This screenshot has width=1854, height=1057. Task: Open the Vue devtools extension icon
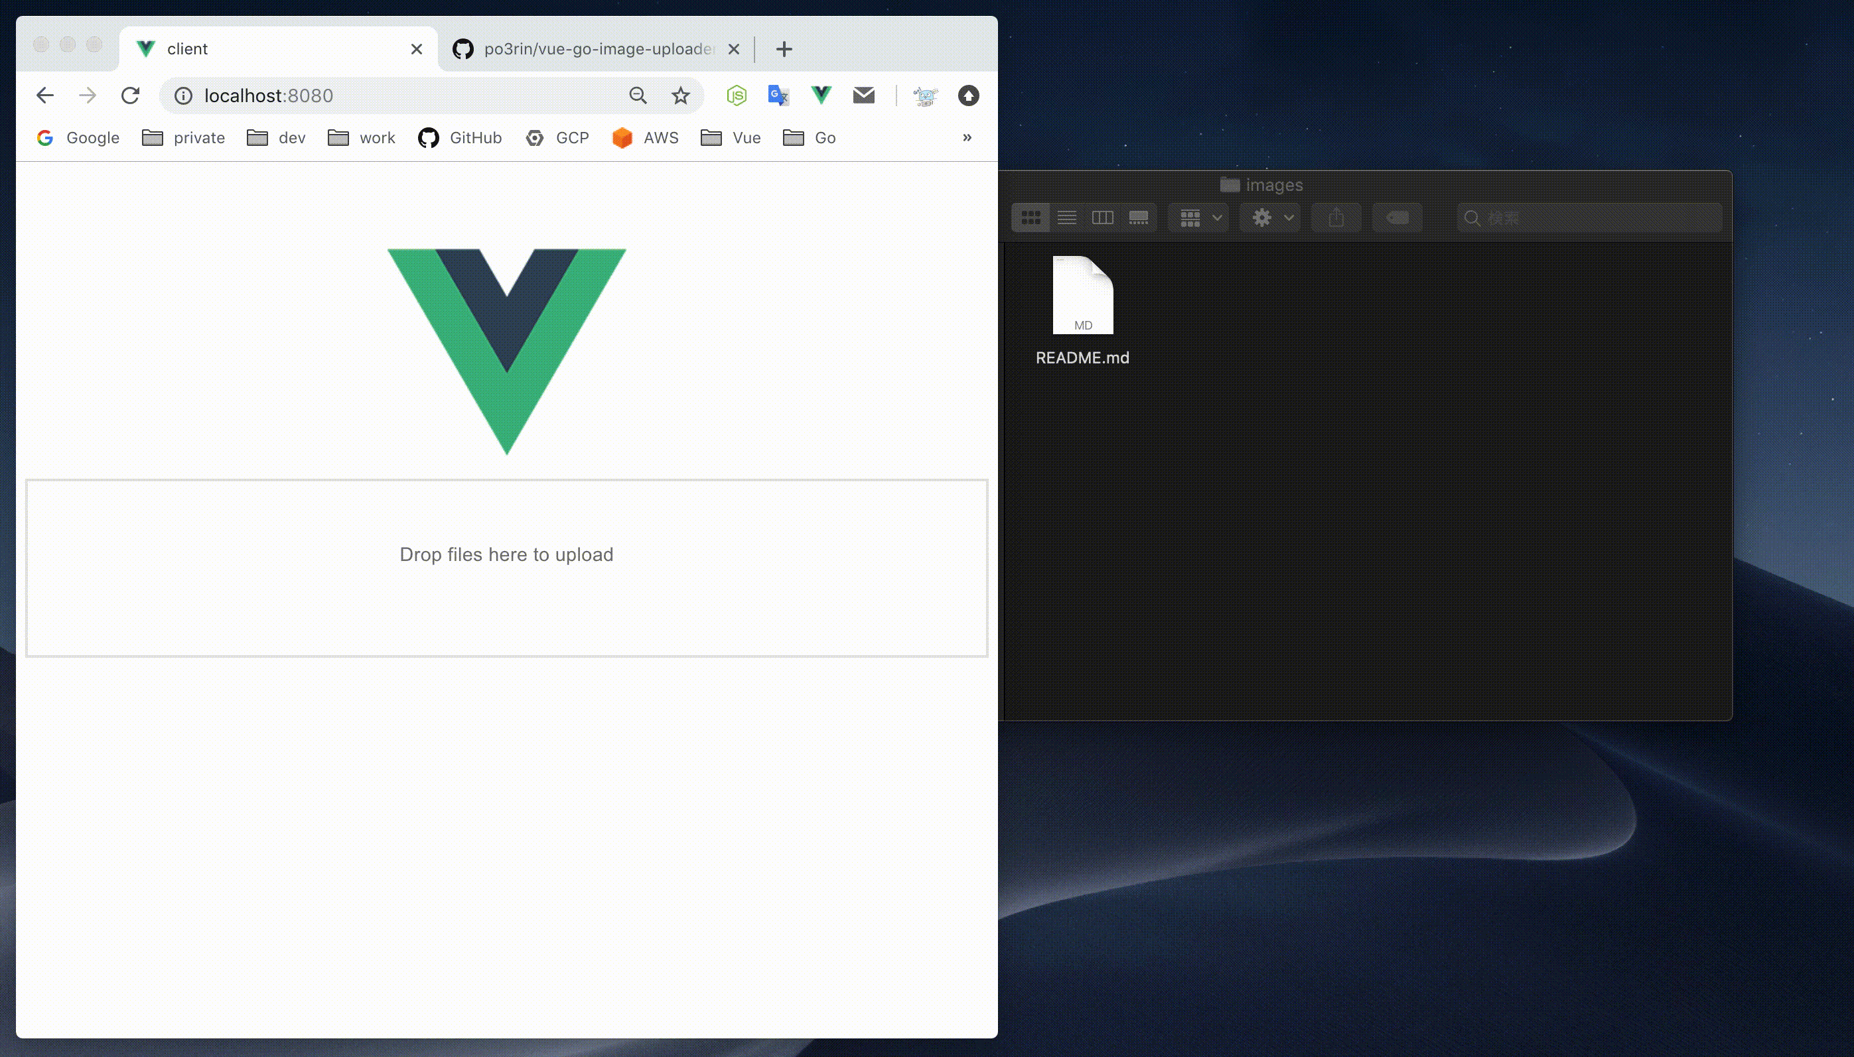tap(821, 95)
